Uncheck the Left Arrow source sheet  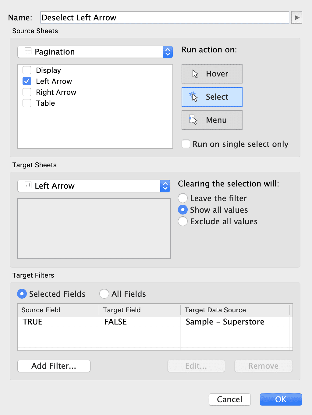27,81
